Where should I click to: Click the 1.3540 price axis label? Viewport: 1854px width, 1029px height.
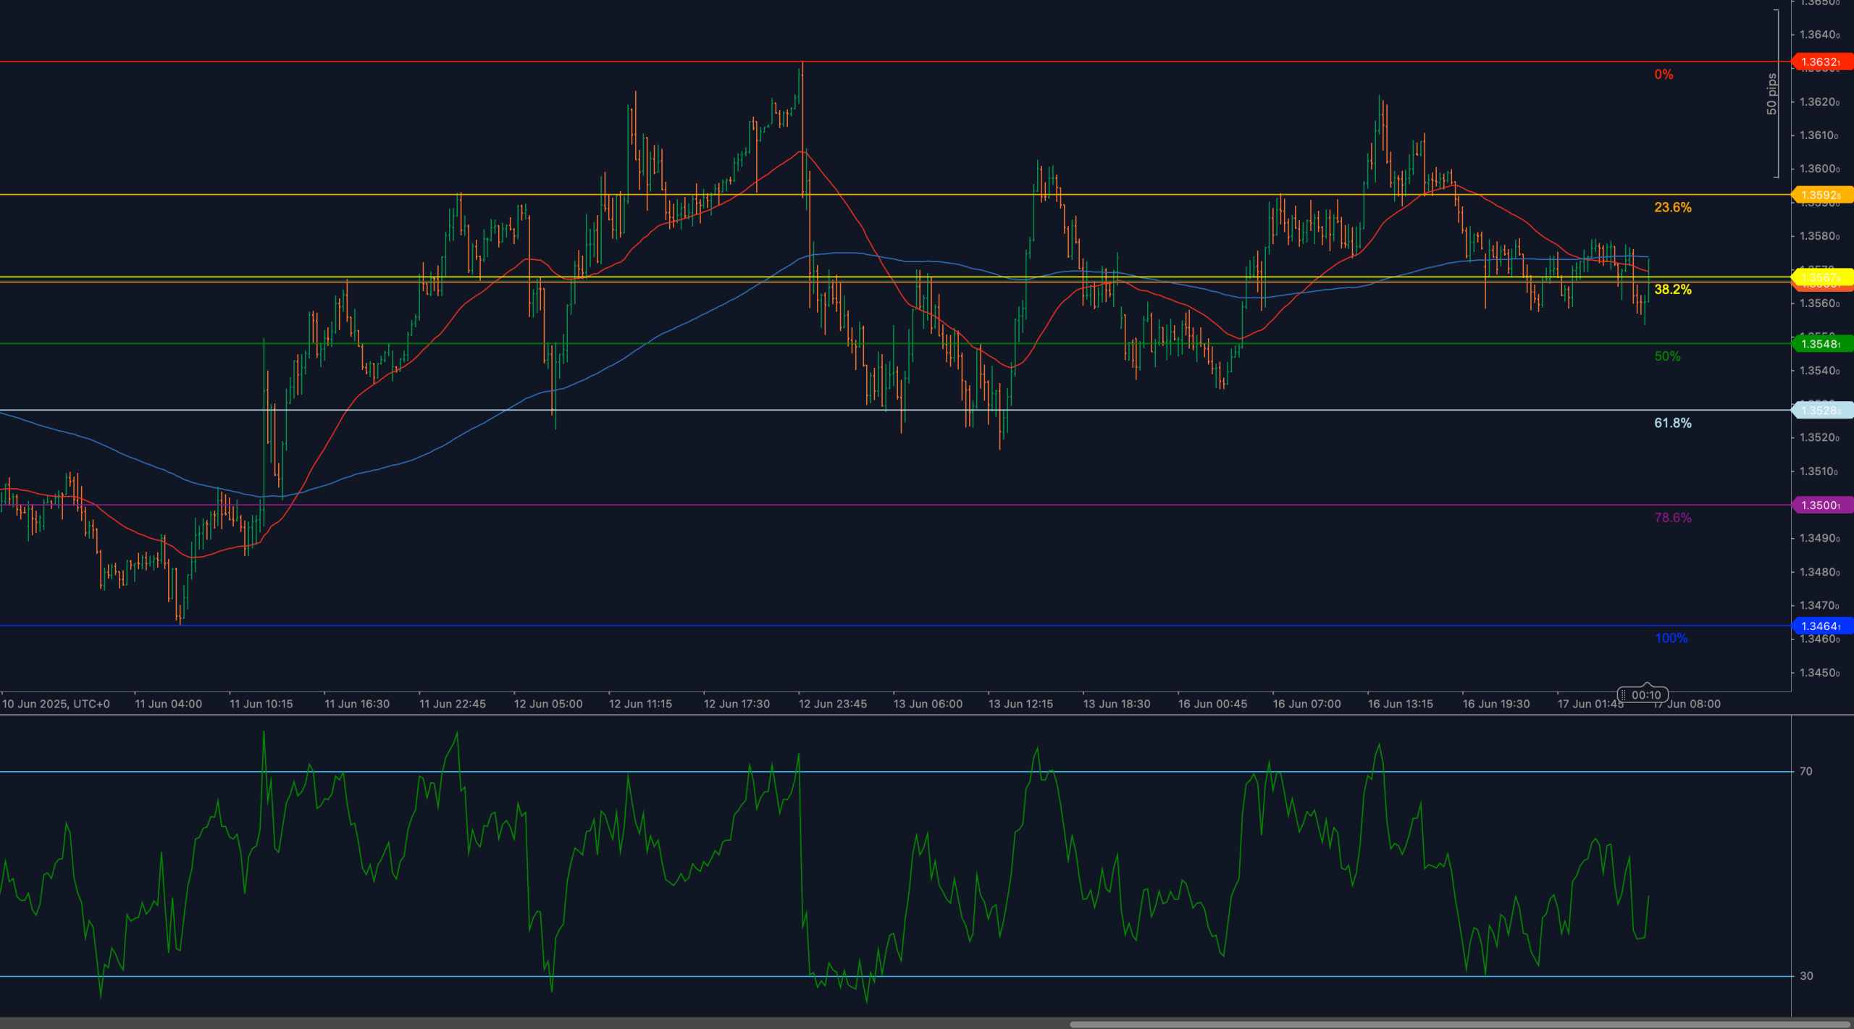tap(1819, 371)
